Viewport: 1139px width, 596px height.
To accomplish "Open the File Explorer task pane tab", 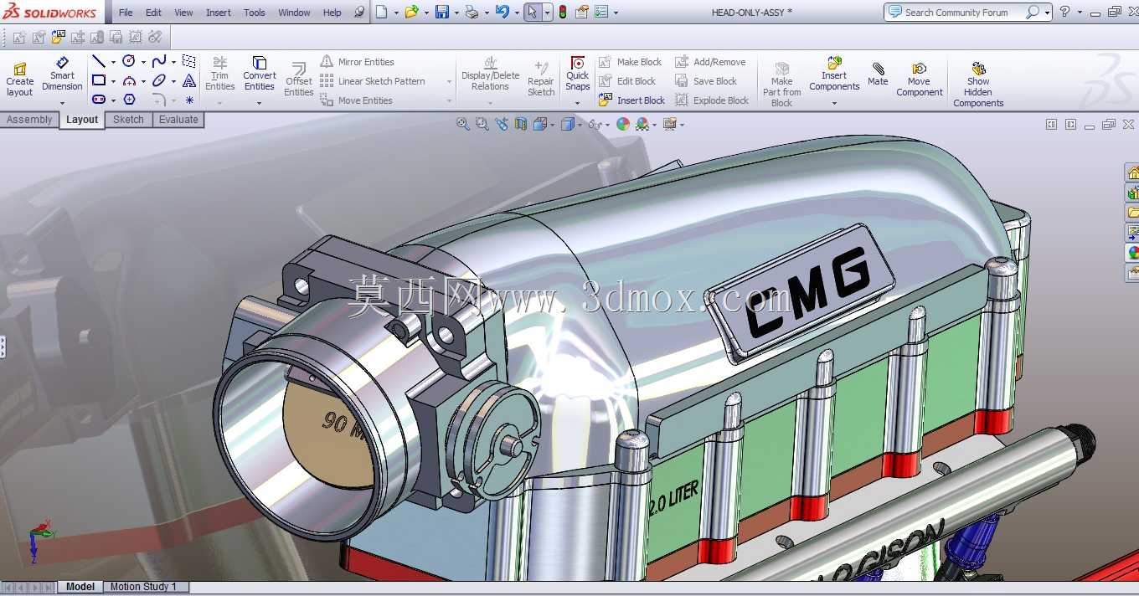I will [1132, 213].
